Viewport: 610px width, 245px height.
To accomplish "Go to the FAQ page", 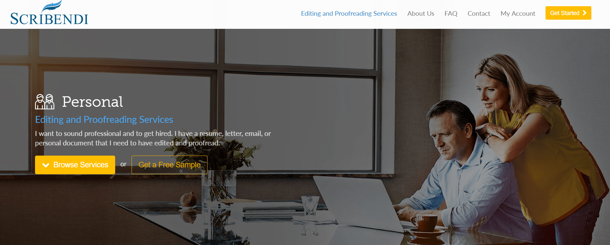I will [x=451, y=13].
